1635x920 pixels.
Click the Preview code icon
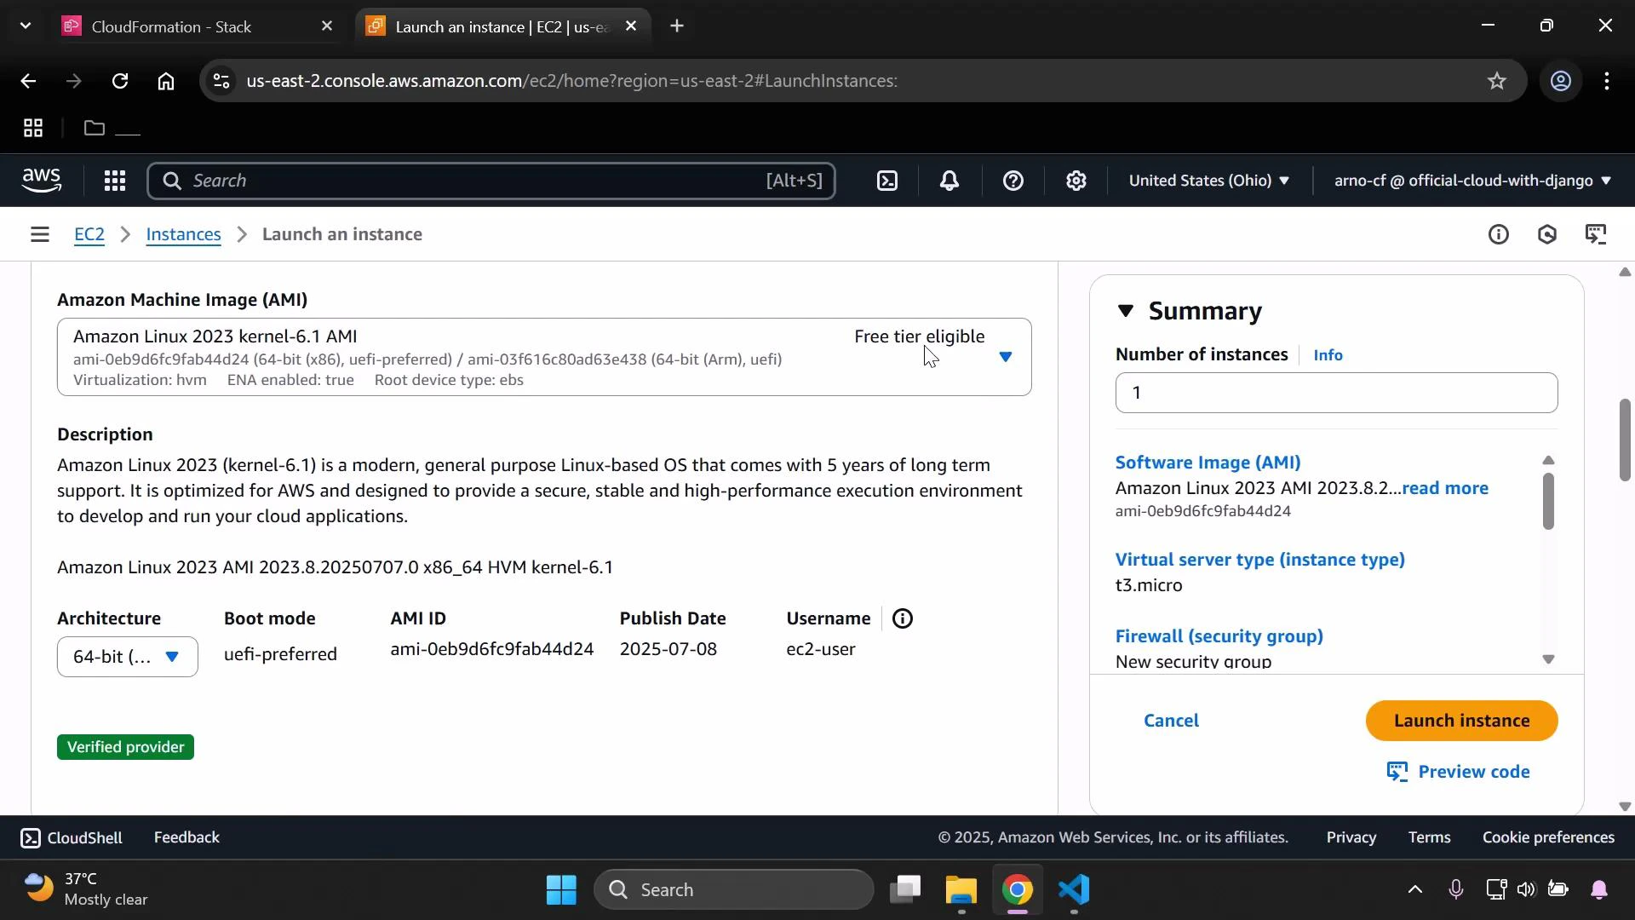coord(1397,772)
